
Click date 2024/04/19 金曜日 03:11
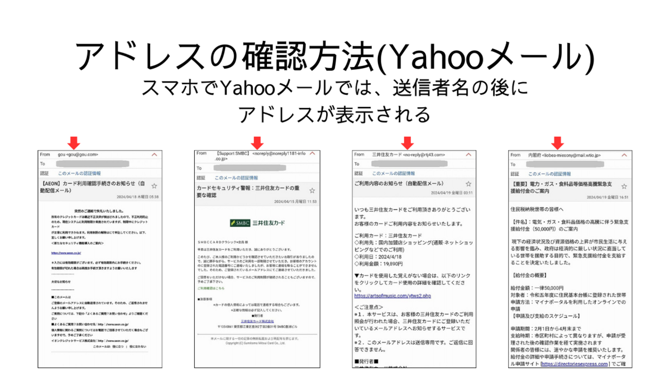coord(452,193)
